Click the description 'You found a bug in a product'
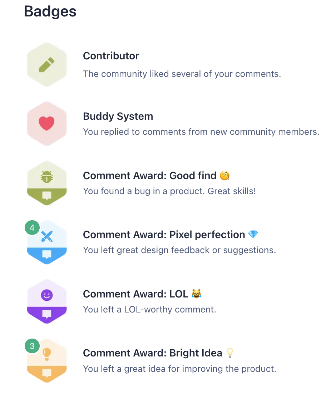This screenshot has width=331, height=394. tap(144, 191)
